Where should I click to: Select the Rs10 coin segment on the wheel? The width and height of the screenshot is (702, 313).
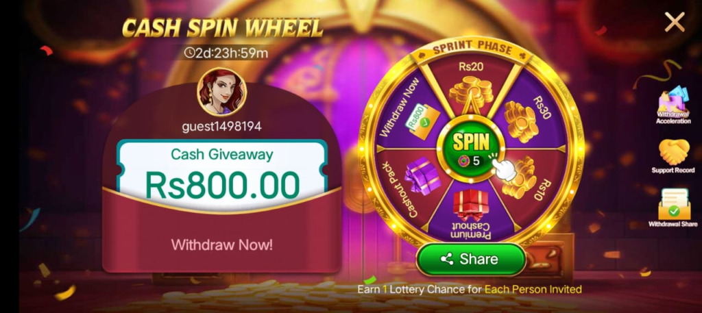pos(524,179)
